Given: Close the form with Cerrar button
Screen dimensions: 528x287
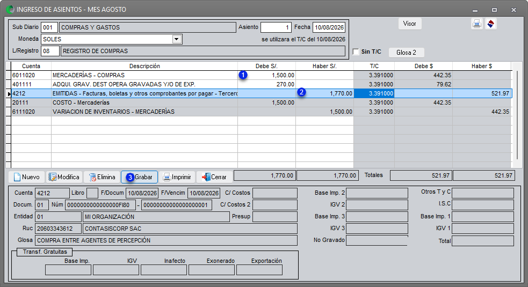Looking at the screenshot, I should point(214,177).
